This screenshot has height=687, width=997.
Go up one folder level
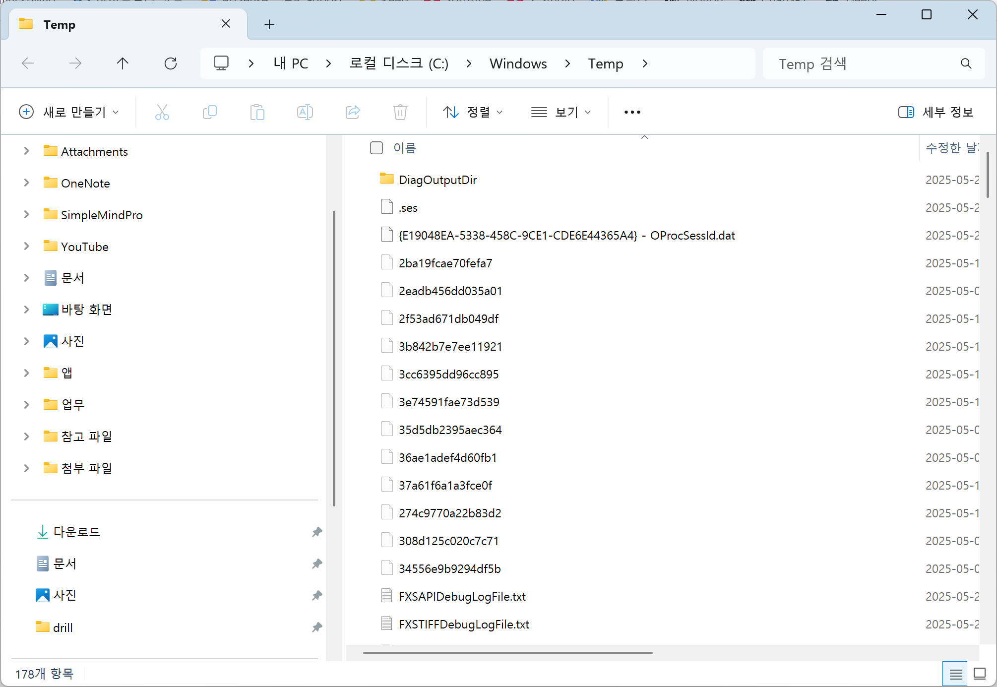tap(123, 63)
